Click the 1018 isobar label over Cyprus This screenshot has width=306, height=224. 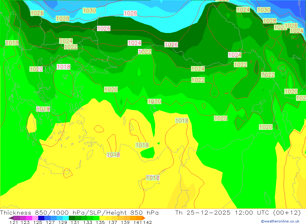tap(153, 178)
